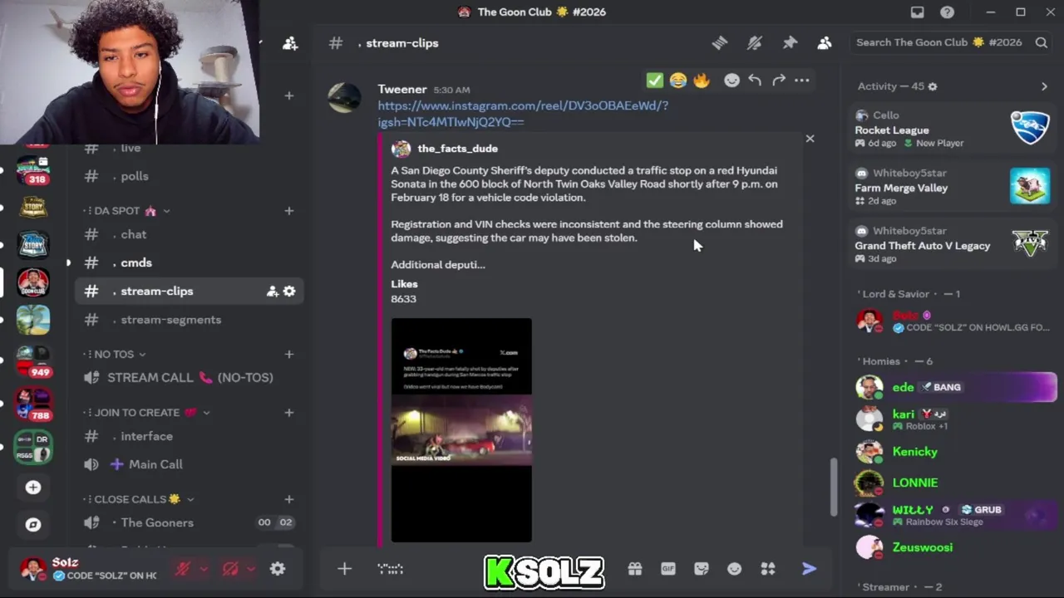The height and width of the screenshot is (598, 1064).
Task: Open the Solz user profile panel
Action: coord(90,569)
